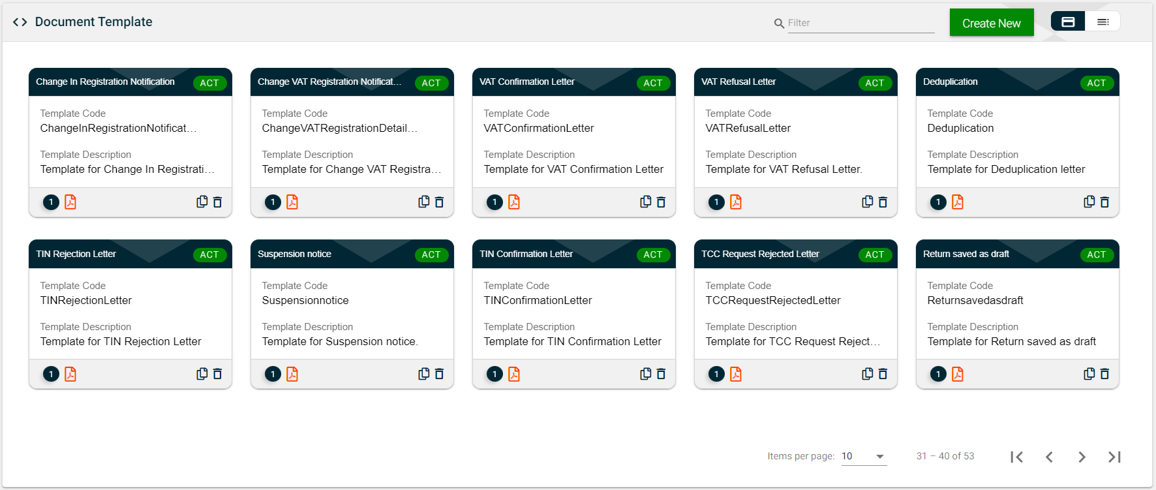Jump to the first page
The width and height of the screenshot is (1156, 490).
pos(1016,457)
